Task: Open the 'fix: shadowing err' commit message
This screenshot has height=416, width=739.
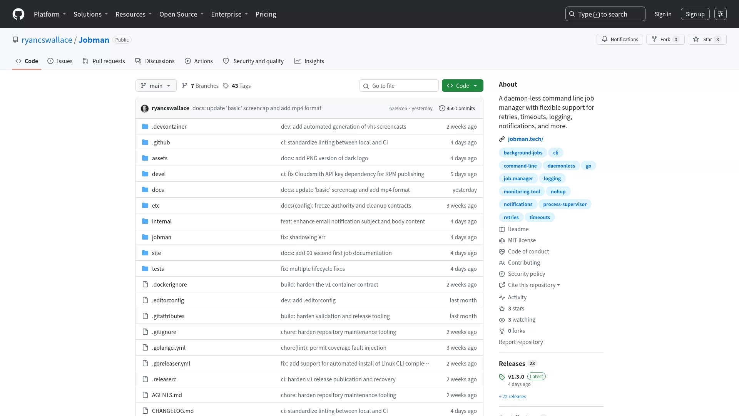Action: (303, 237)
